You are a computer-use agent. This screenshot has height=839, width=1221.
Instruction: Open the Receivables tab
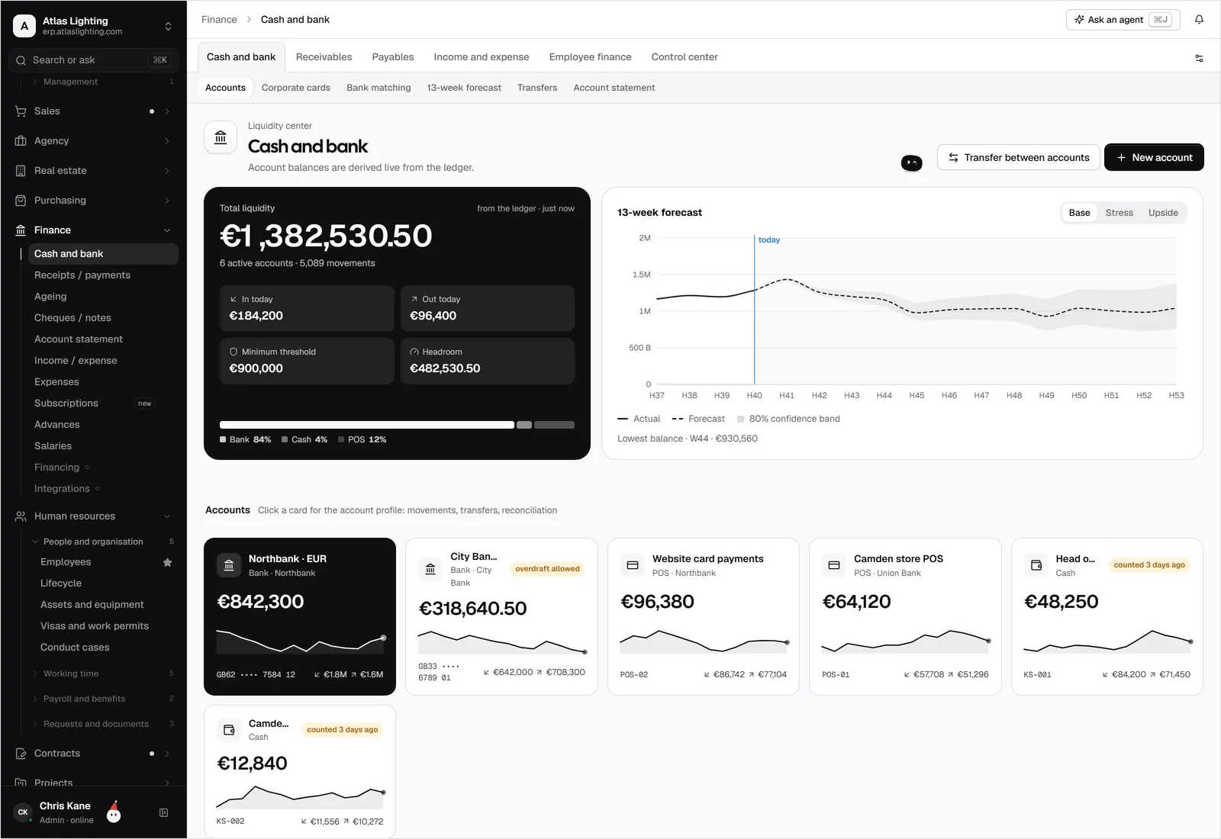324,57
